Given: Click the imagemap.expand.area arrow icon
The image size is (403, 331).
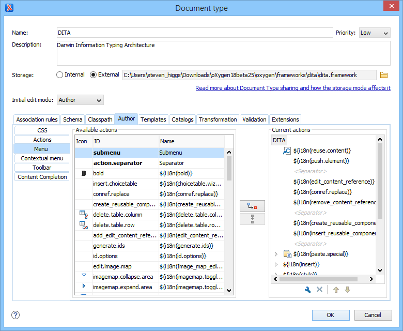Looking at the screenshot, I should [x=84, y=285].
